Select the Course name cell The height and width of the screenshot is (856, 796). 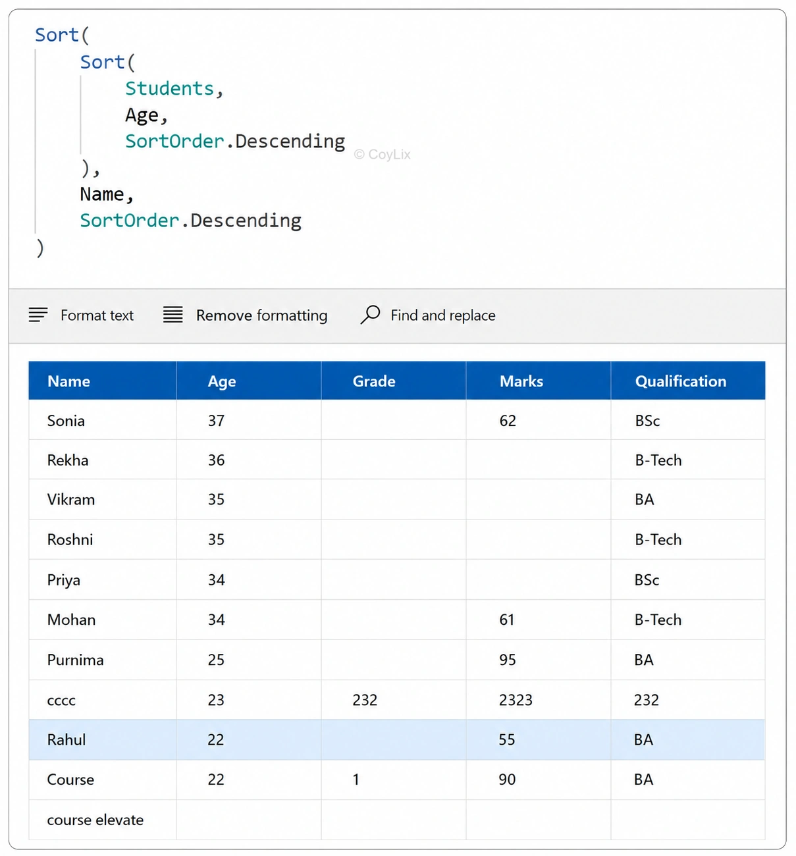[103, 780]
